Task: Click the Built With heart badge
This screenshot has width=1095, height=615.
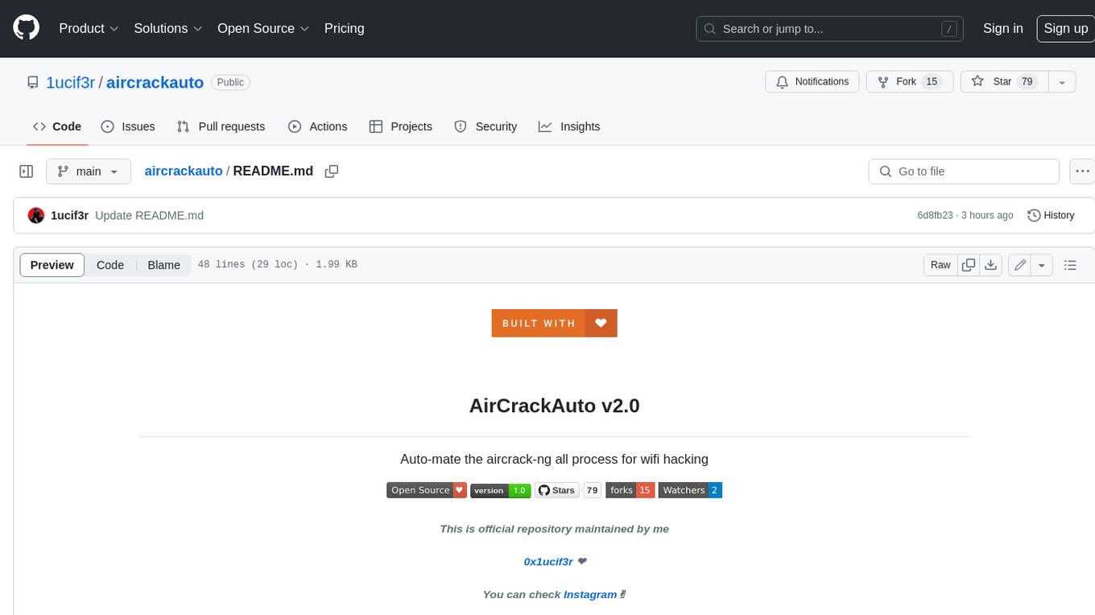Action: pyautogui.click(x=554, y=323)
